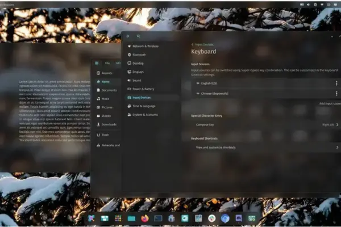Open the Files window File menu
The height and width of the screenshot is (227, 341).
tap(107, 63)
